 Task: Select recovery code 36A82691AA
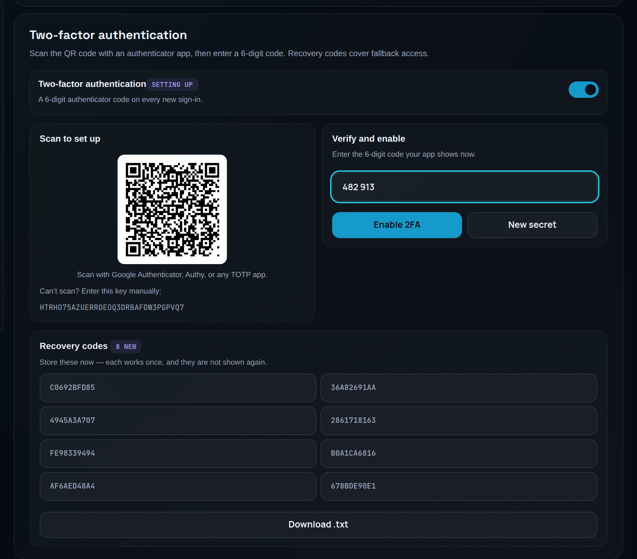459,388
